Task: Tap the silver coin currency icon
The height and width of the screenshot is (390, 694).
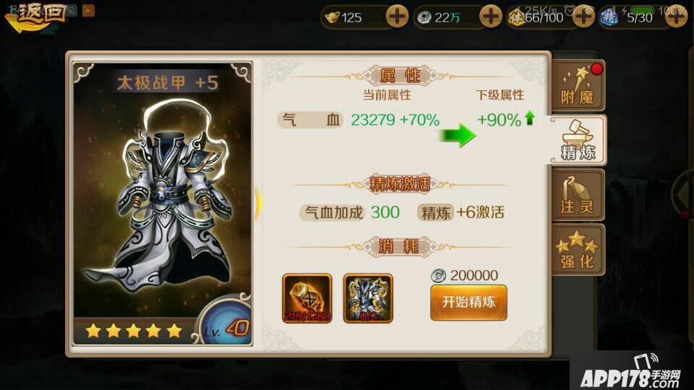Action: [424, 17]
